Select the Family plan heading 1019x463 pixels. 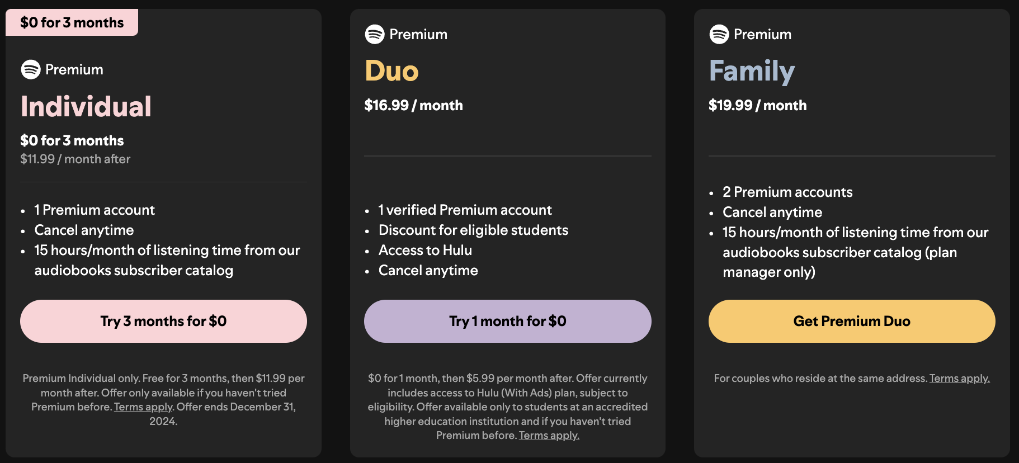coord(752,71)
